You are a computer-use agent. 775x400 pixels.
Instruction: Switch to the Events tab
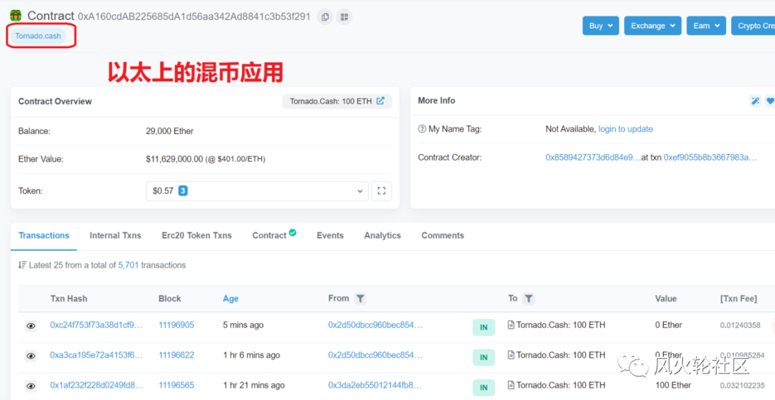click(330, 235)
